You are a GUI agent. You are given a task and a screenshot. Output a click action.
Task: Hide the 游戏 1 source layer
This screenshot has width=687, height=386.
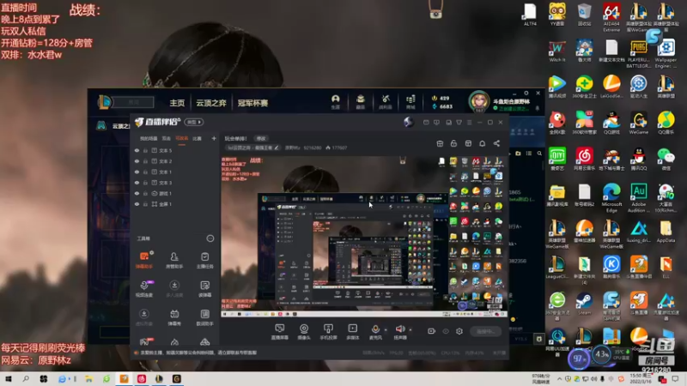[137, 194]
